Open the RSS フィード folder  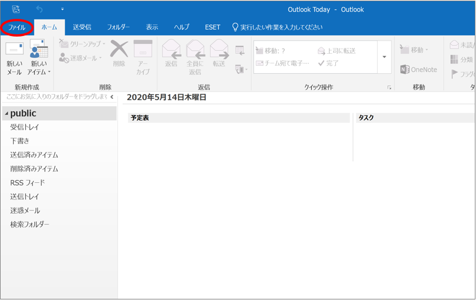(27, 183)
